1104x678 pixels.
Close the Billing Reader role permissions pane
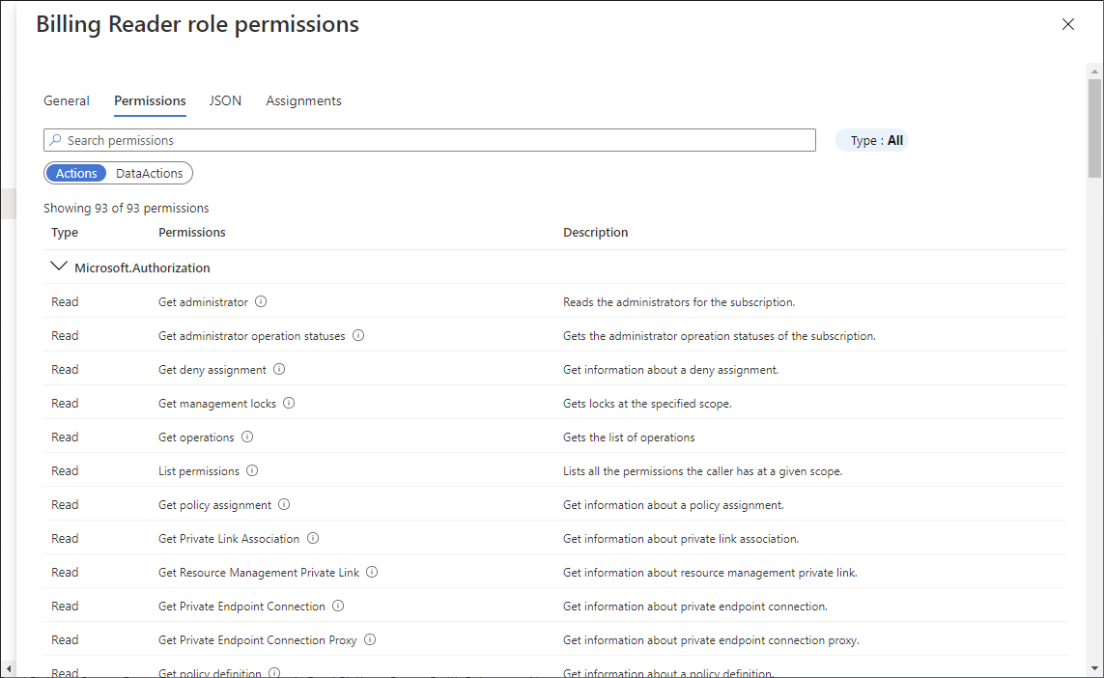1068,25
